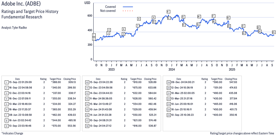Click the 2024 x-axis year label
This screenshot has width=277, height=135.
pos(172,70)
